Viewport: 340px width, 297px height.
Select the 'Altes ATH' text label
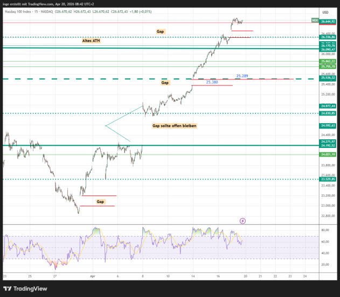point(91,40)
